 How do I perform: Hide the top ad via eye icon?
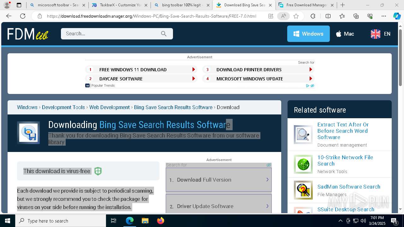pos(312,85)
